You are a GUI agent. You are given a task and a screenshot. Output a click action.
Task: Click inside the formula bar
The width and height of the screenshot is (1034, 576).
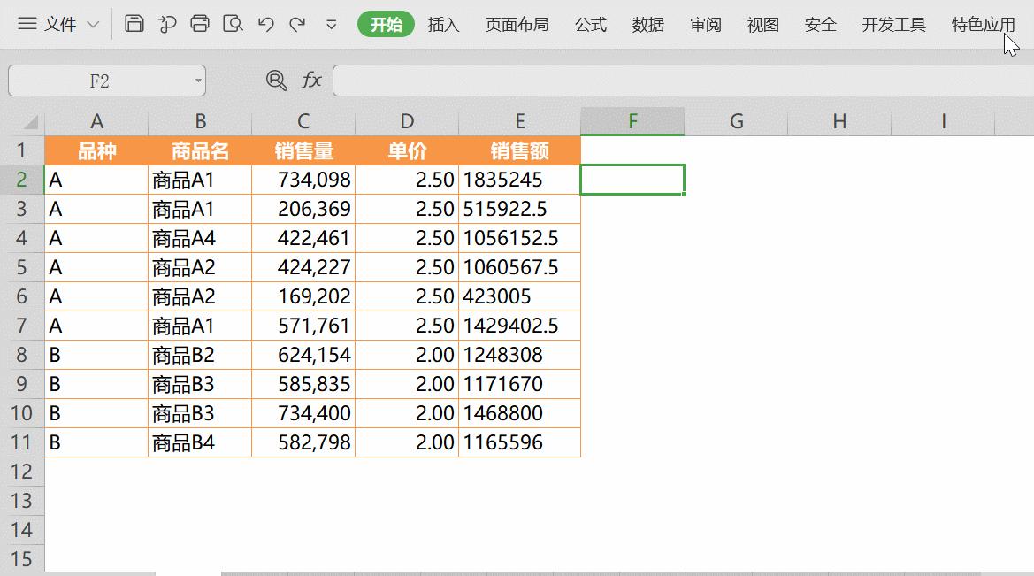(619, 80)
